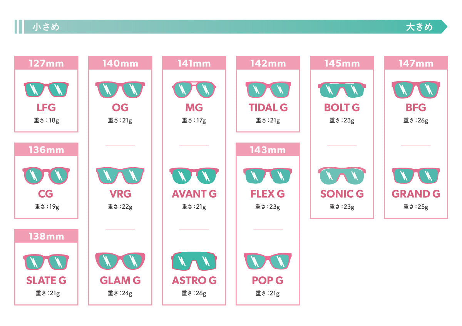The height and width of the screenshot is (326, 462).
Task: Pick the POP G sunglasses icon
Action: (268, 261)
